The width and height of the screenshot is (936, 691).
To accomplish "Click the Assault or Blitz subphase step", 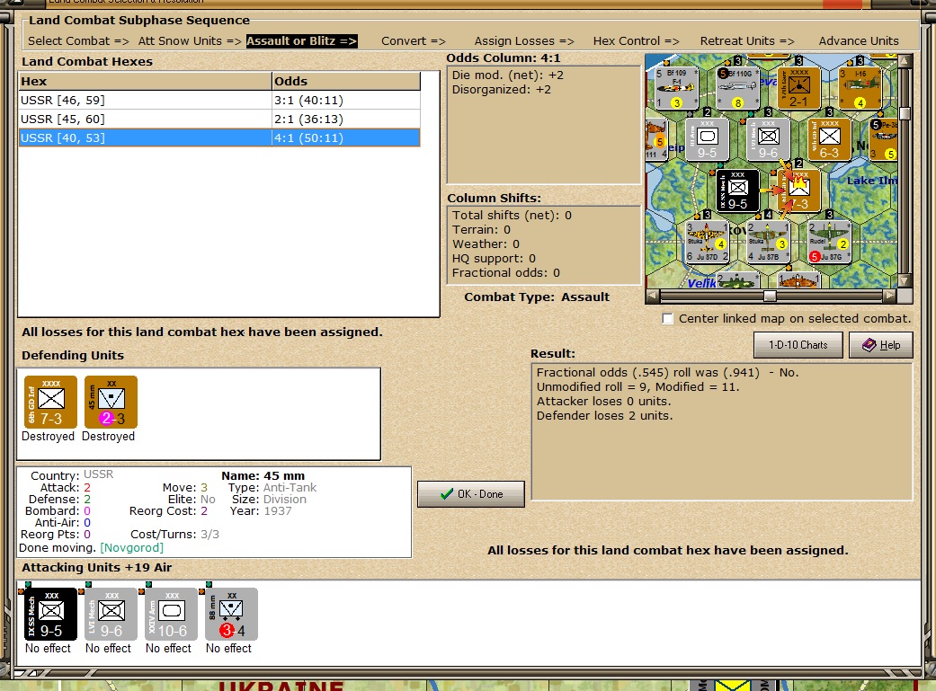I will 301,40.
